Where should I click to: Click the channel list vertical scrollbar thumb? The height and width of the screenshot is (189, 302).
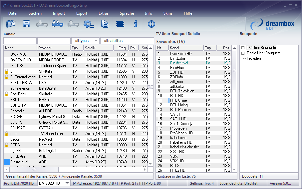point(151,87)
